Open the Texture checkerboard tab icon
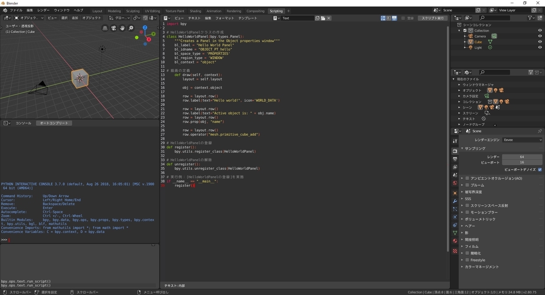 455,251
